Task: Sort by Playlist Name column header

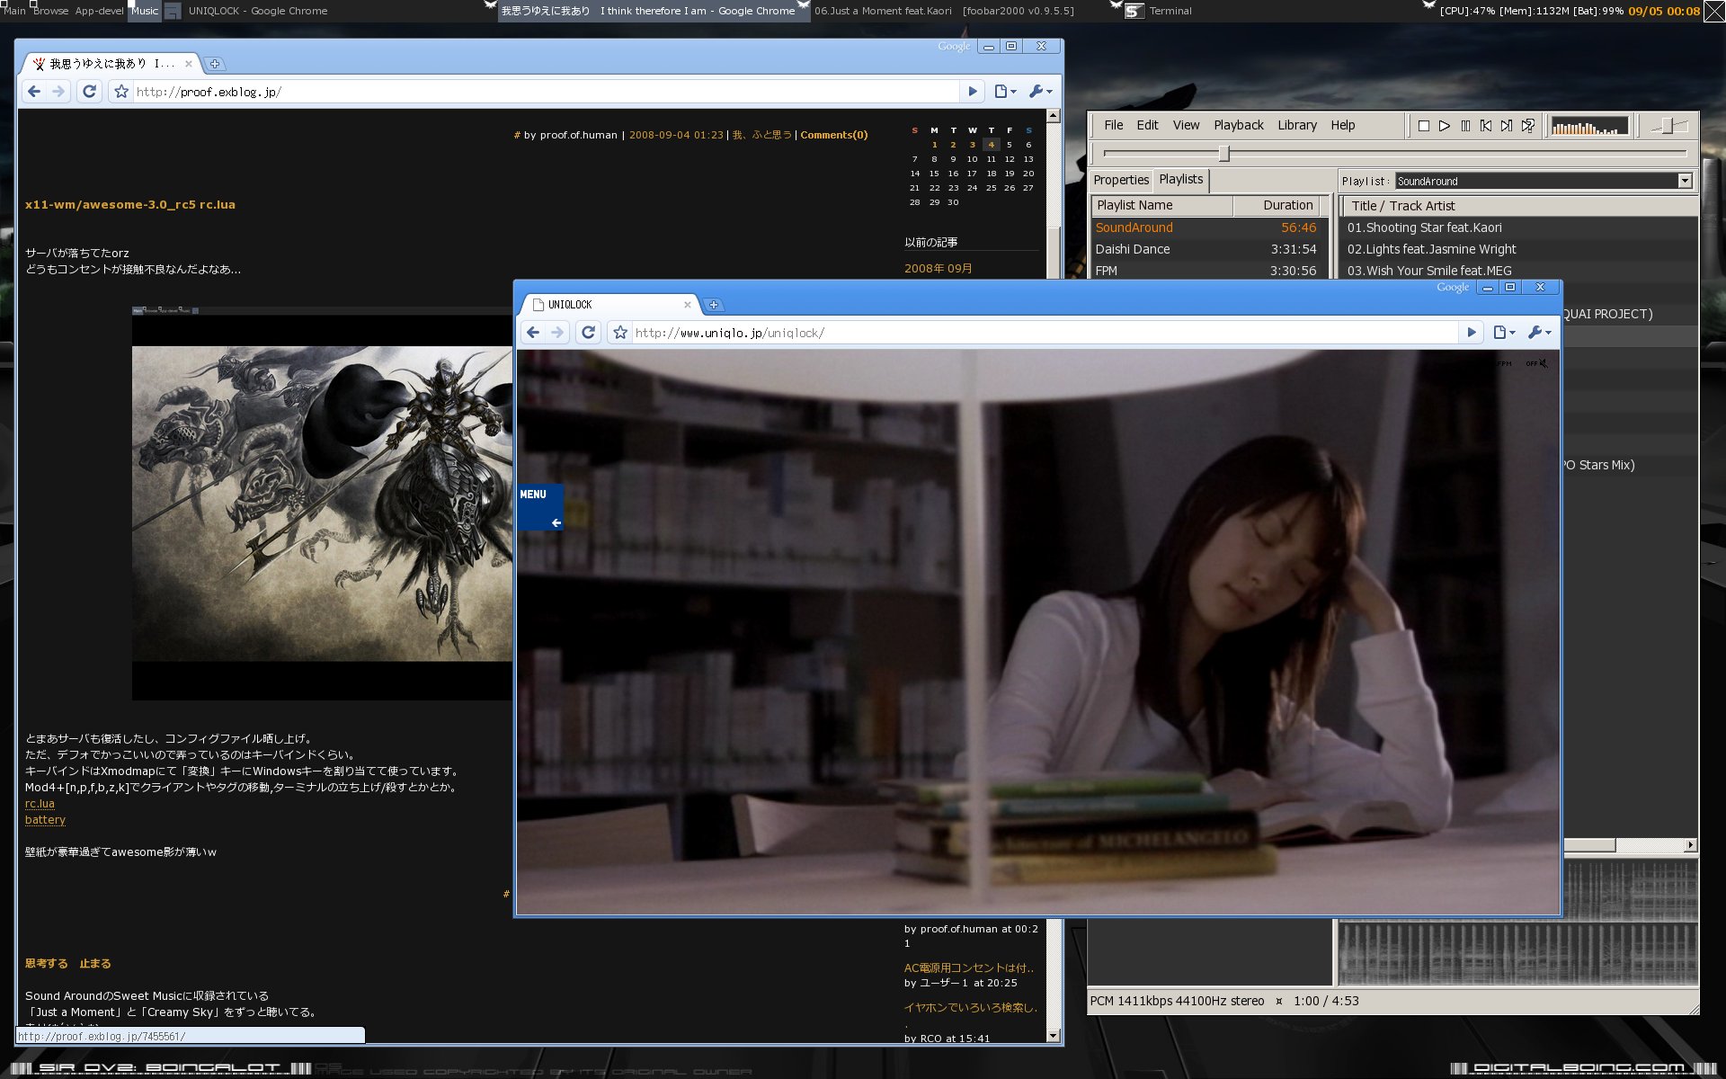Action: (x=1161, y=205)
